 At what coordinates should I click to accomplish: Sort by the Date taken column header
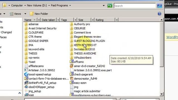point(49,20)
